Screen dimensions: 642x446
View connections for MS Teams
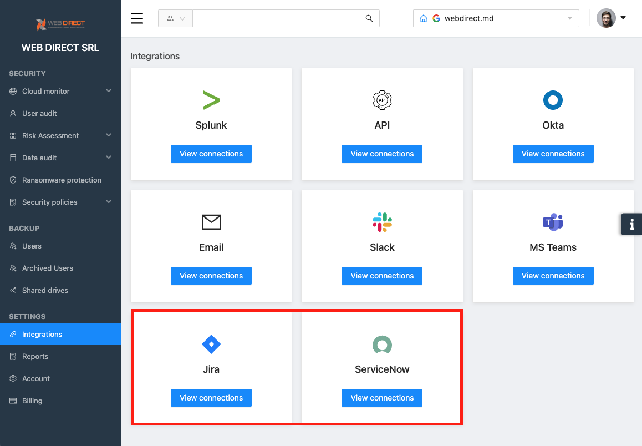pyautogui.click(x=553, y=276)
